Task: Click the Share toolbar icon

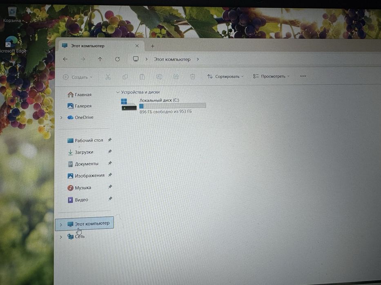Action: (176, 77)
